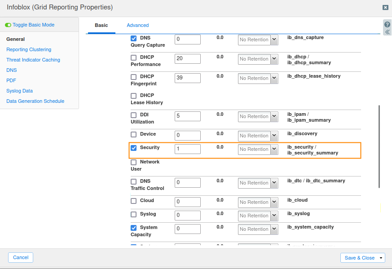This screenshot has width=392, height=269.
Task: Click the ib_dtc / ib_dtc_summary index text
Action: click(316, 181)
